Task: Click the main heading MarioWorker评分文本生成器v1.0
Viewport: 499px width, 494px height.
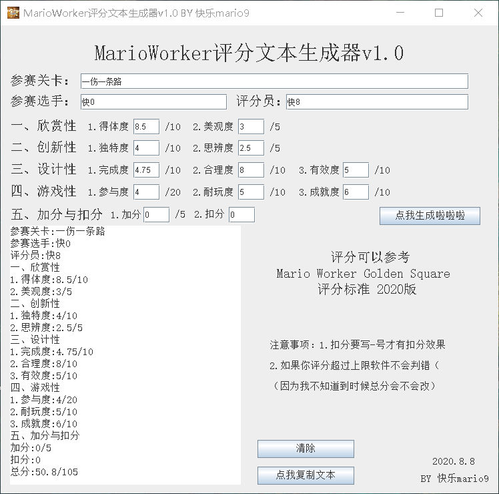Action: click(249, 53)
